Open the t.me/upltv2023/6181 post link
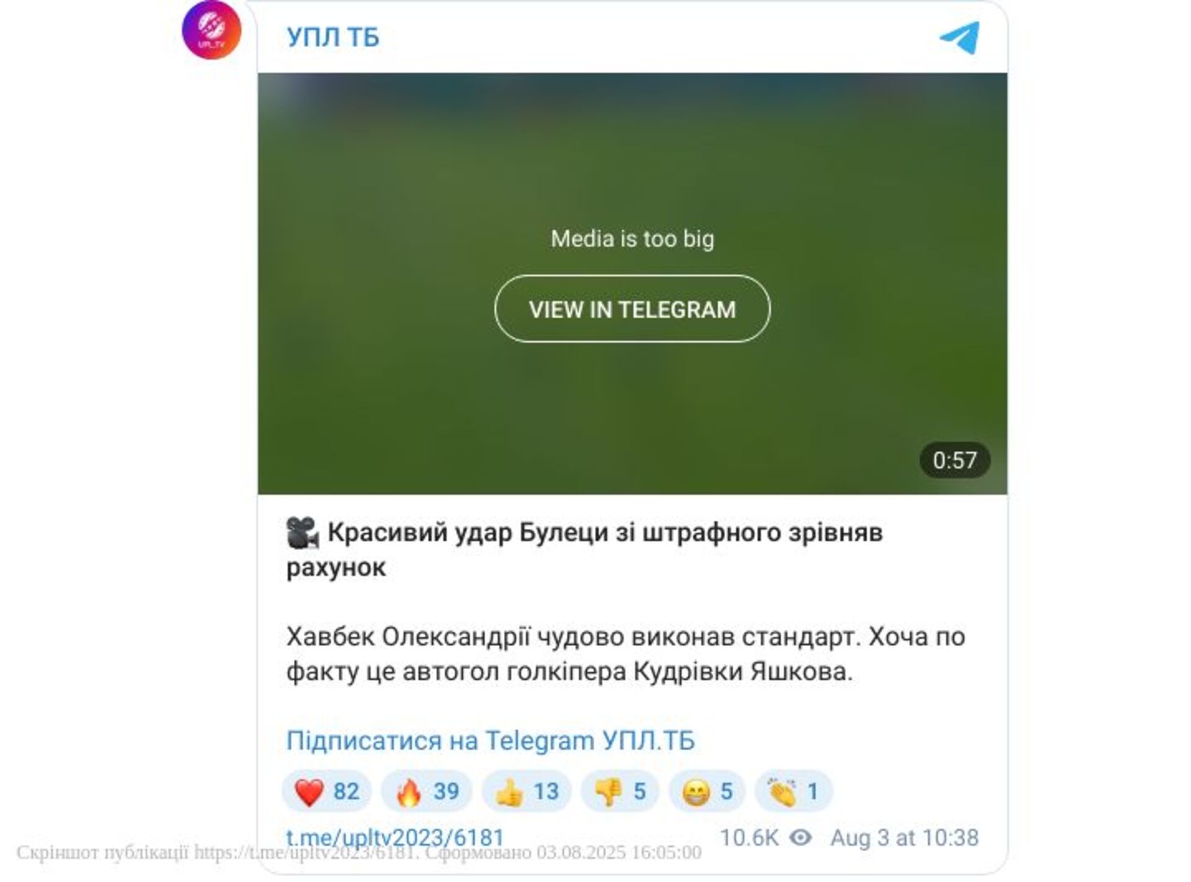Image resolution: width=1191 pixels, height=882 pixels. coord(395,837)
